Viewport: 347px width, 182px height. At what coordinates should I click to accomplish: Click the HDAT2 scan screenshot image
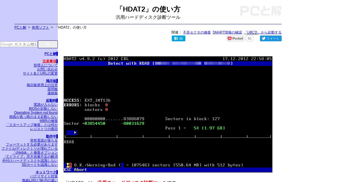pyautogui.click(x=168, y=114)
